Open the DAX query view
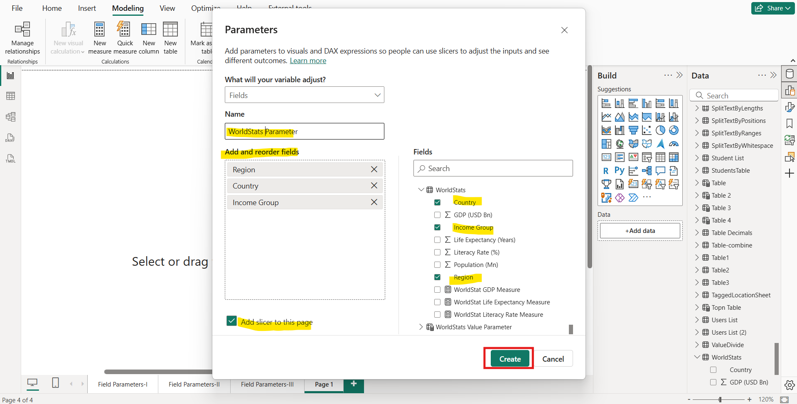This screenshot has height=404, width=797. click(10, 137)
